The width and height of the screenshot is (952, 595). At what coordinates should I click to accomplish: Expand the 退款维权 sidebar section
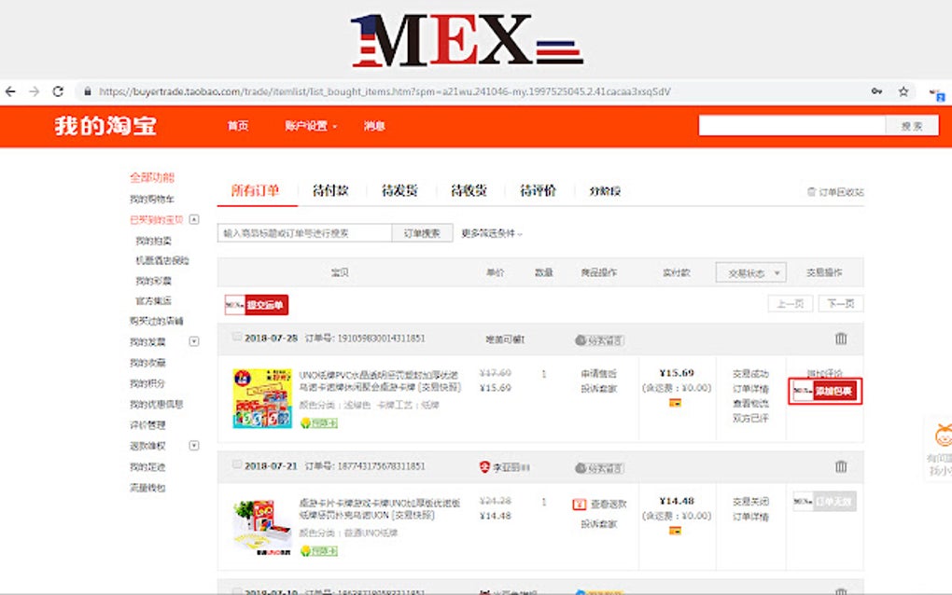192,446
